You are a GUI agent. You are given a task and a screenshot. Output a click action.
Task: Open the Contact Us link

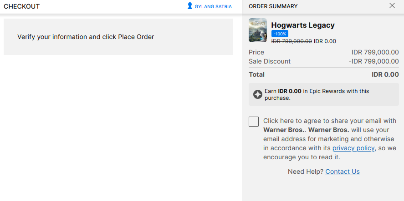[343, 172]
